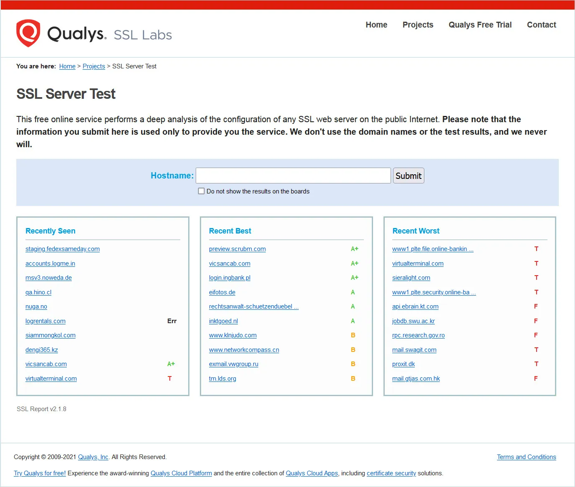Viewport: 575px width, 487px height.
Task: Click the Qualys shield logo
Action: point(28,33)
